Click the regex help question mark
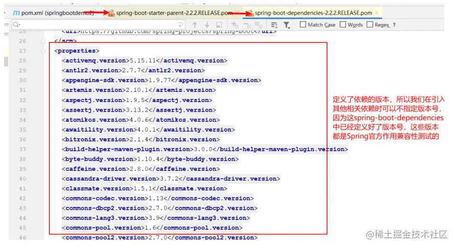 394,24
